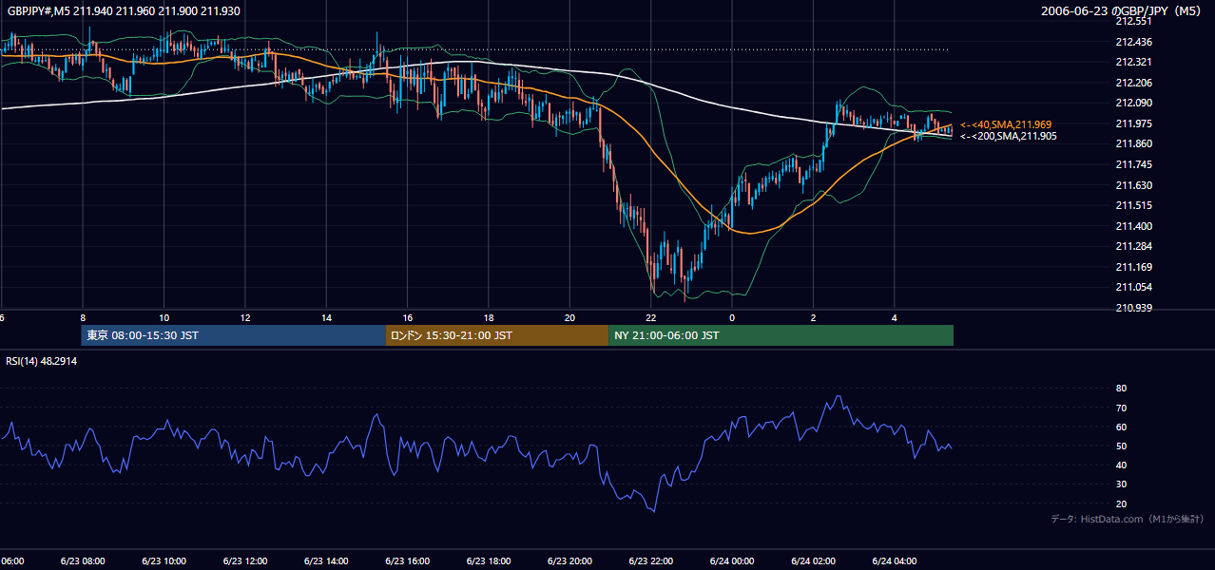This screenshot has width=1215, height=570.
Task: Click bottom time label 6/24 04:00
Action: tap(894, 561)
